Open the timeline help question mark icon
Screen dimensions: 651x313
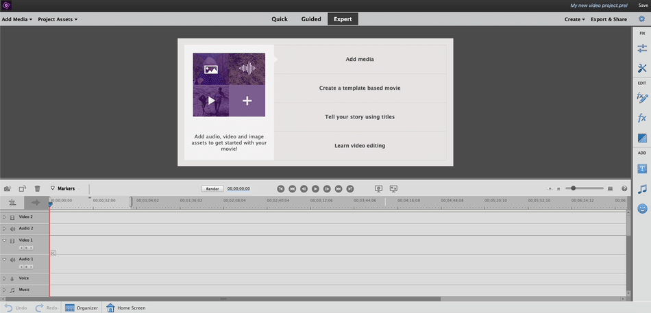tap(624, 188)
